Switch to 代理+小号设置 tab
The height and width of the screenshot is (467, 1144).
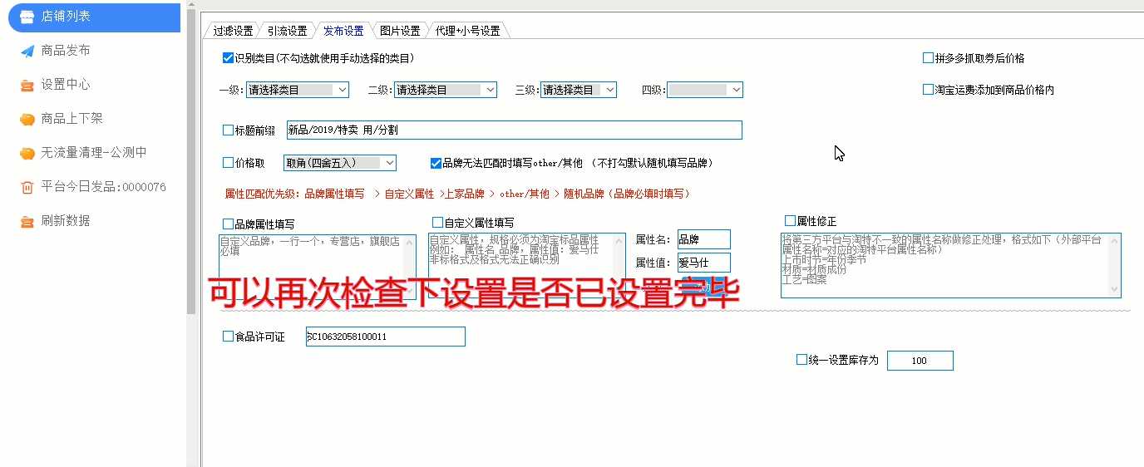point(466,31)
